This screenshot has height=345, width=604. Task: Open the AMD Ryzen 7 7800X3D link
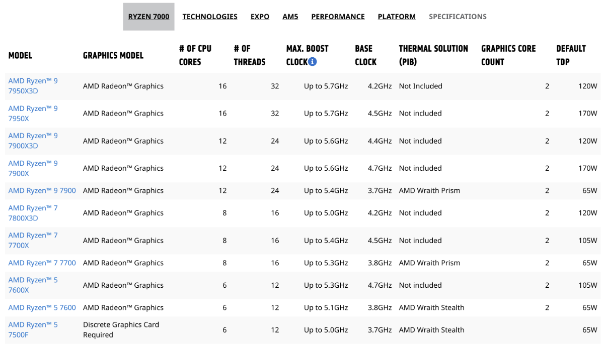click(x=33, y=213)
